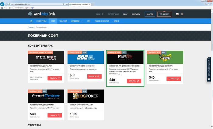
Task: Click the home icon in blue navigation bar
Action: [31, 21]
